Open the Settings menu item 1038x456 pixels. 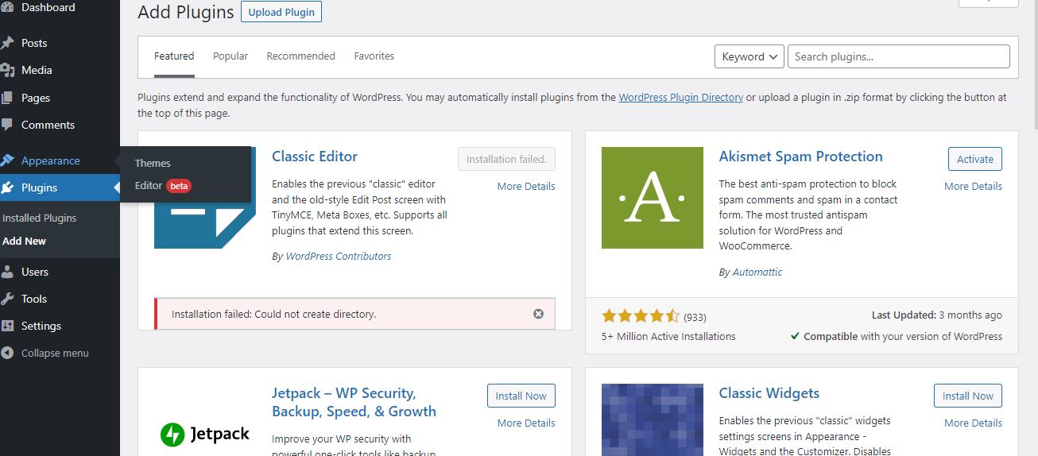coord(41,326)
